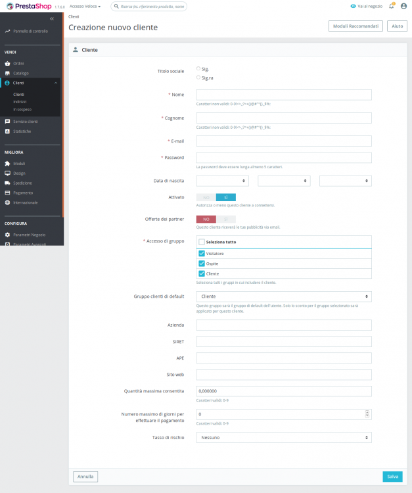The width and height of the screenshot is (412, 493).
Task: Adjust giorni per pagamento stepper arrows
Action: point(367,414)
